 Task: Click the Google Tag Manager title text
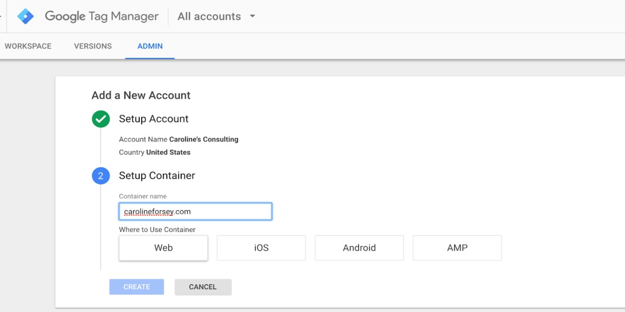pos(102,17)
